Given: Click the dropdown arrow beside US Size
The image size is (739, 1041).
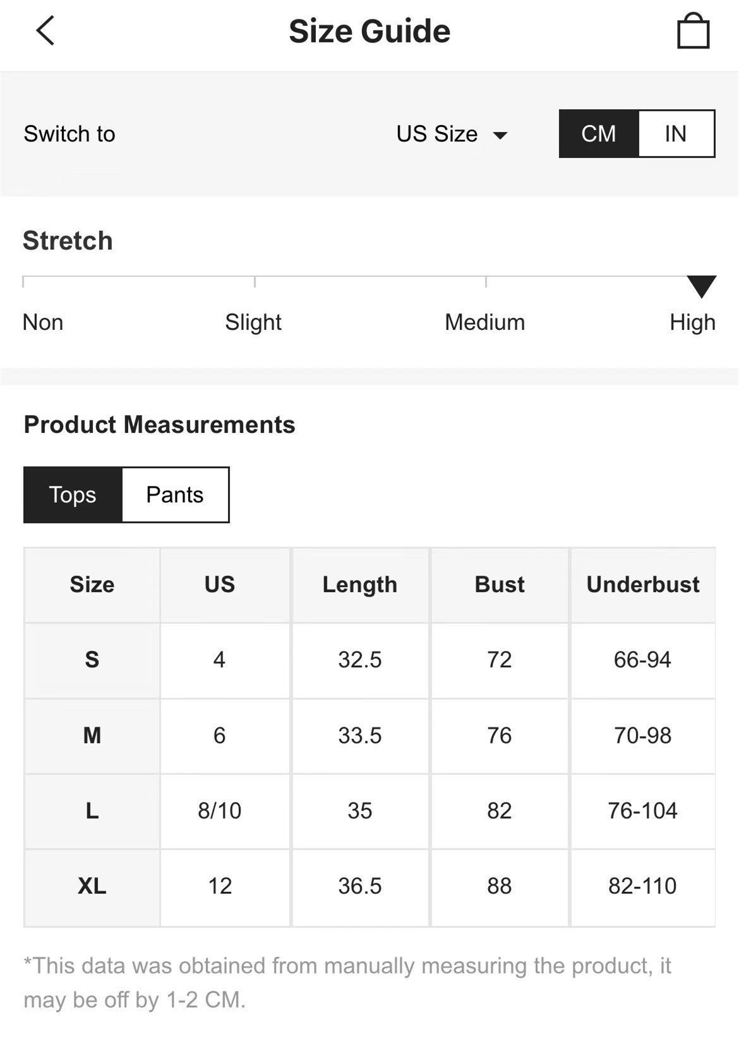Looking at the screenshot, I should 500,135.
